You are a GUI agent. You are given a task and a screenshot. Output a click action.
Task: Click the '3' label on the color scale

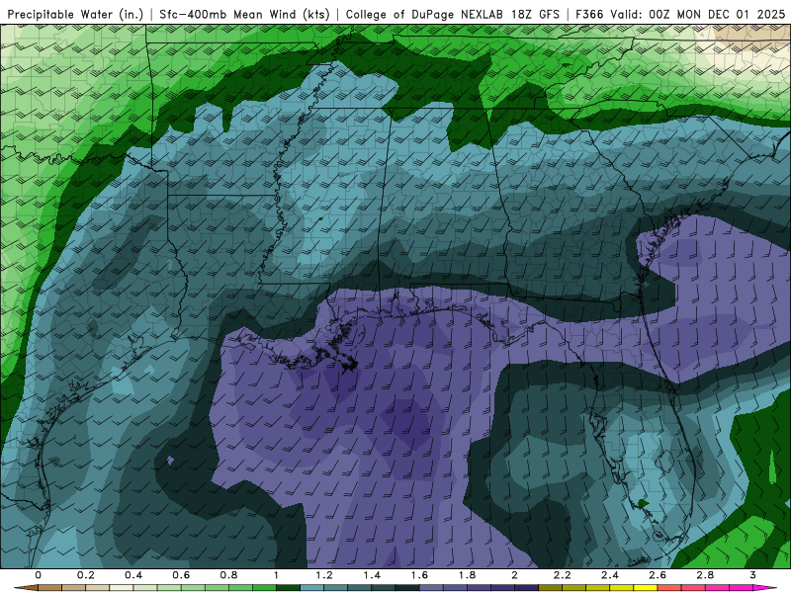click(753, 575)
